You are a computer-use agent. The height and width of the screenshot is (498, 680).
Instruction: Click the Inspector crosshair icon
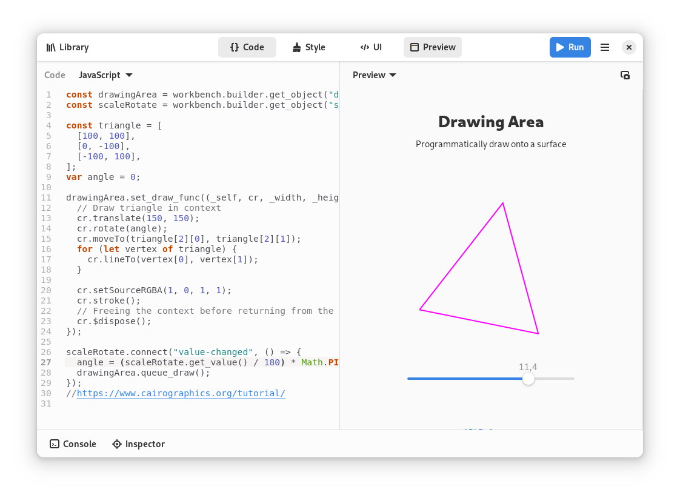click(116, 444)
